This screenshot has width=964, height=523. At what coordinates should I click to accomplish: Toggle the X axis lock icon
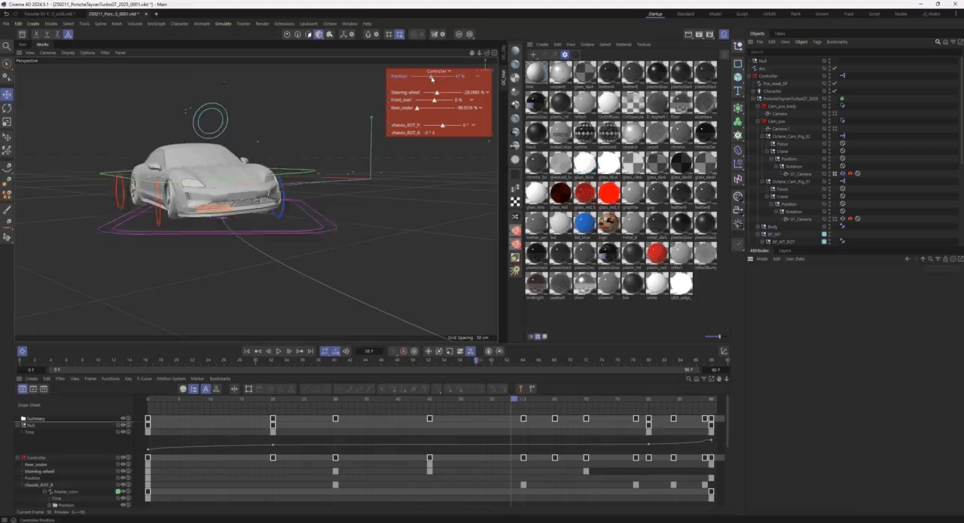[x=36, y=34]
